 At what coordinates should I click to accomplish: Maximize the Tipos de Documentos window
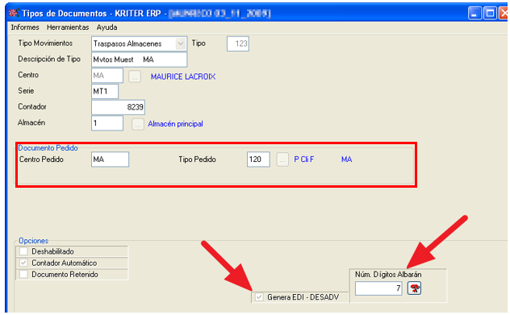[490, 14]
